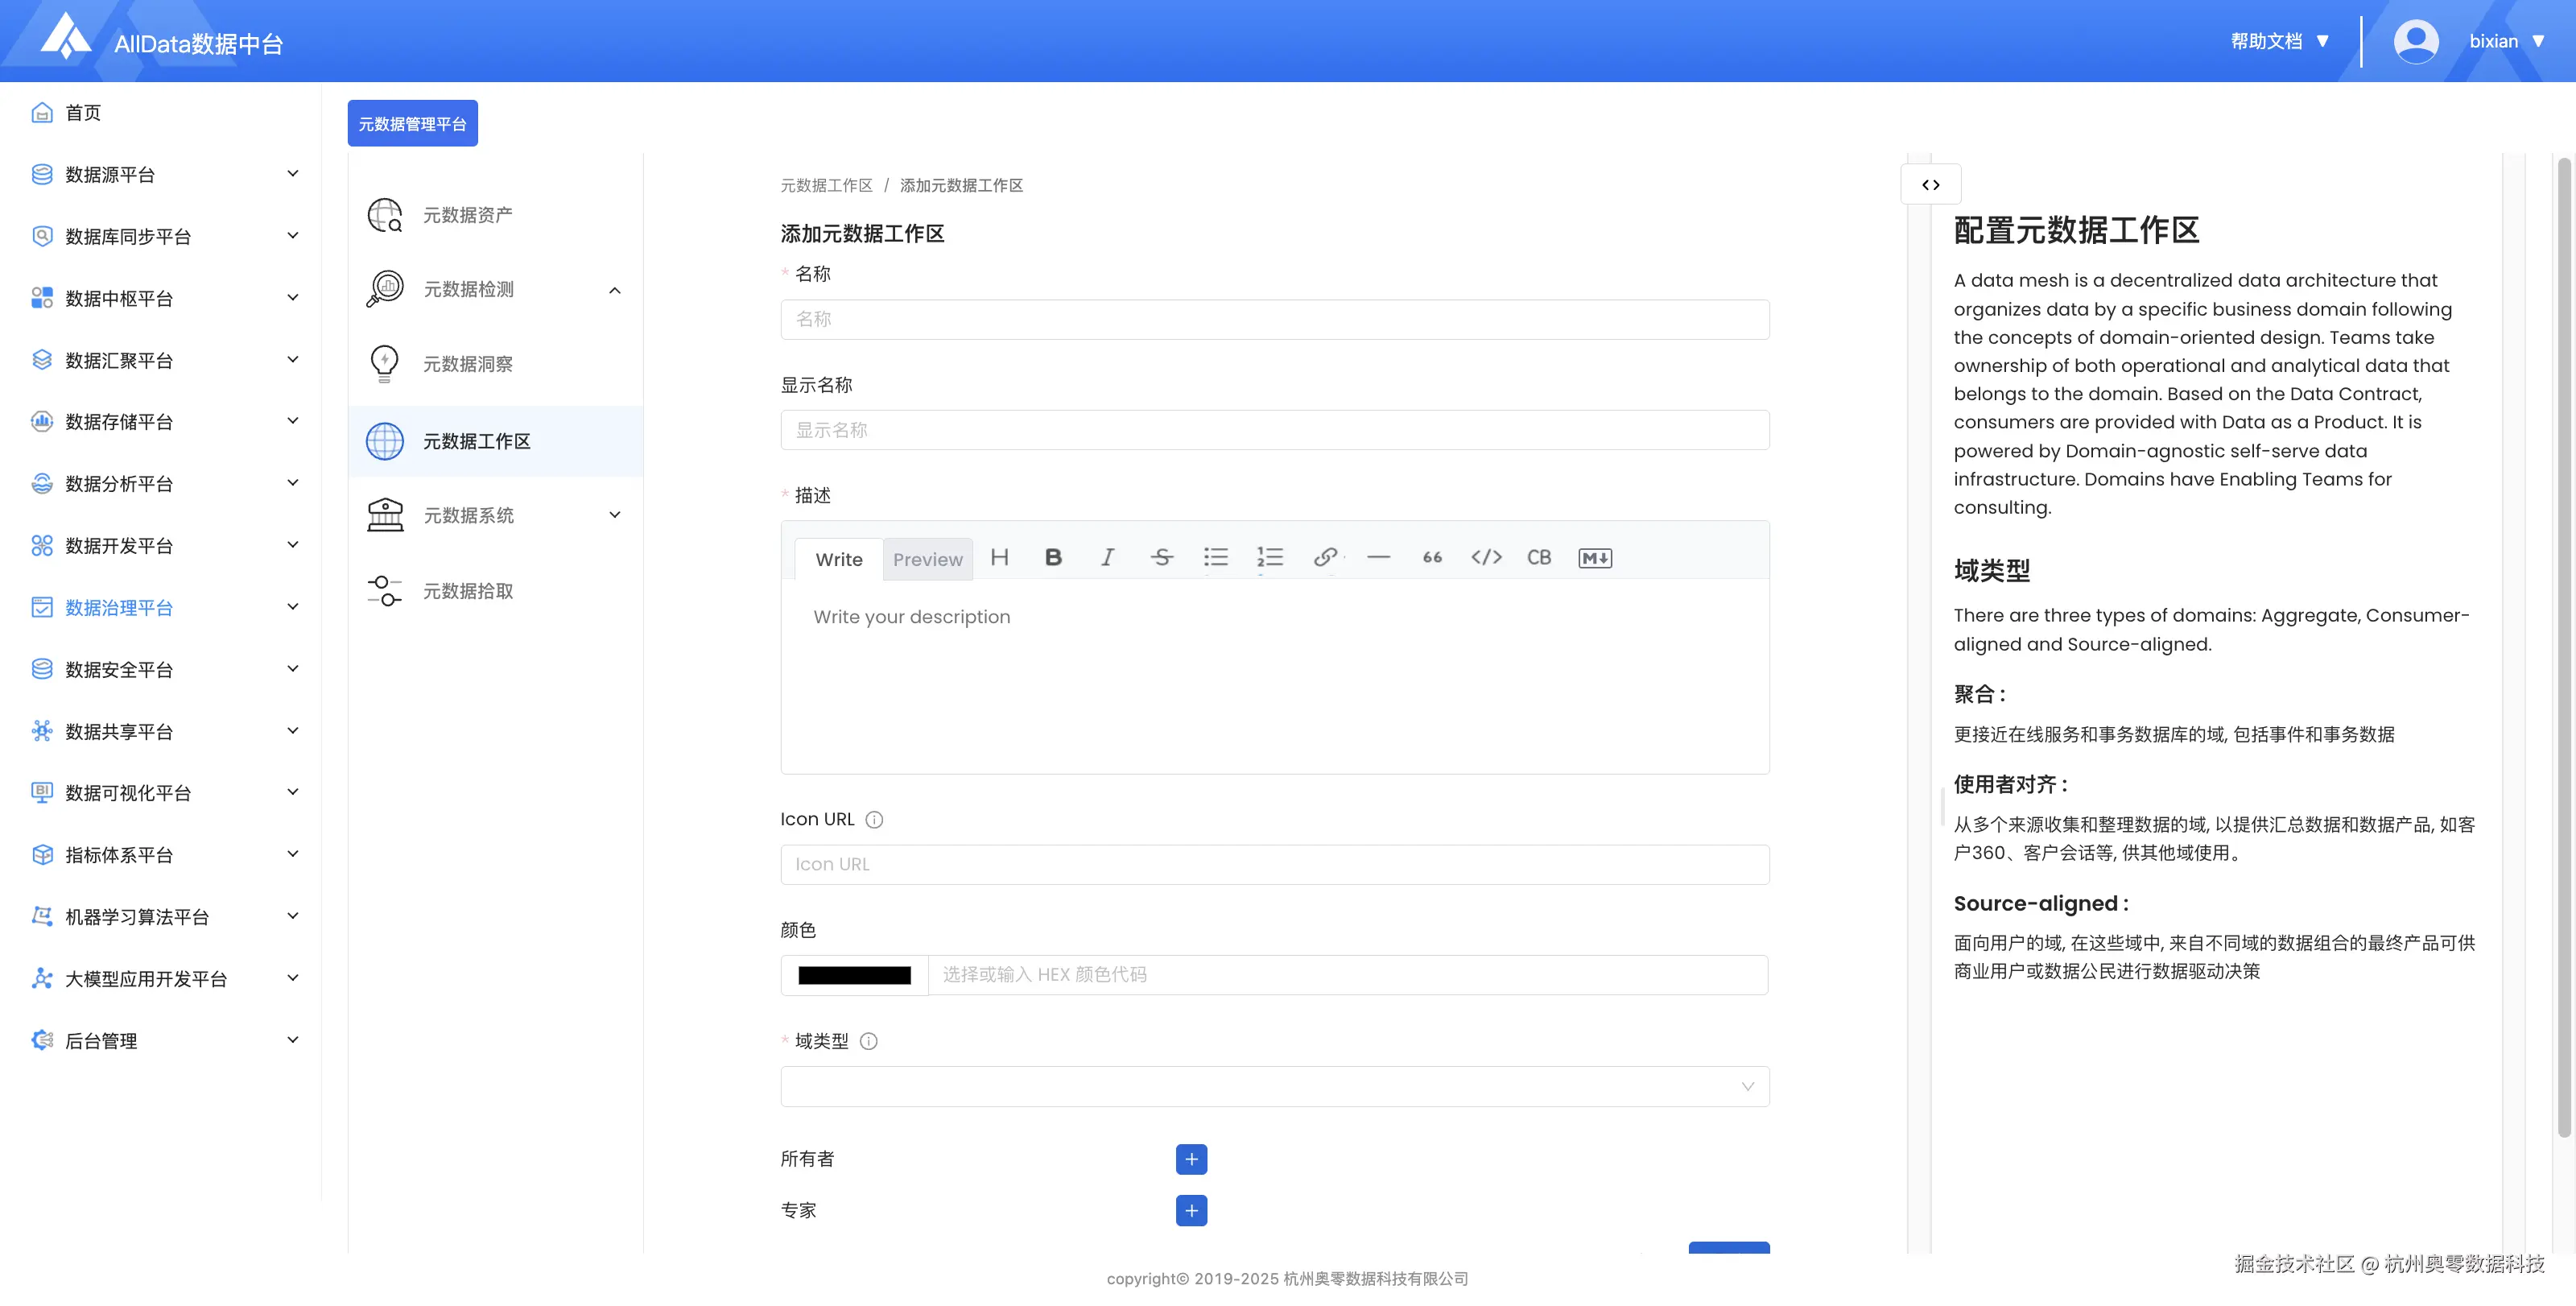The height and width of the screenshot is (1306, 2576).
Task: Insert a link via toolbar icon
Action: click(1325, 558)
